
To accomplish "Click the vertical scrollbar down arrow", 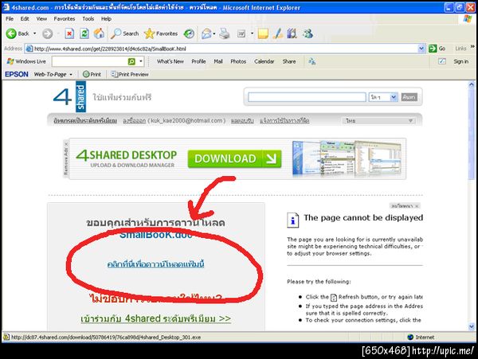I will [472, 326].
